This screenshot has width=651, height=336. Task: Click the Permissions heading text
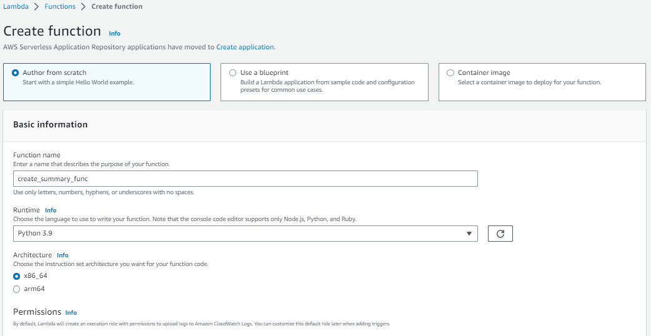pyautogui.click(x=37, y=312)
